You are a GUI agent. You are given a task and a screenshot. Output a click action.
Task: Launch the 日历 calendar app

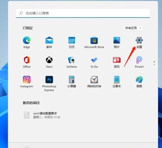pyautogui.click(x=72, y=42)
